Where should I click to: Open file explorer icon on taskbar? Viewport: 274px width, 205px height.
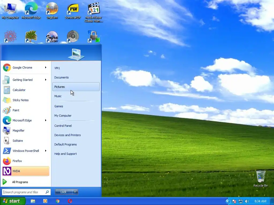click(x=33, y=201)
